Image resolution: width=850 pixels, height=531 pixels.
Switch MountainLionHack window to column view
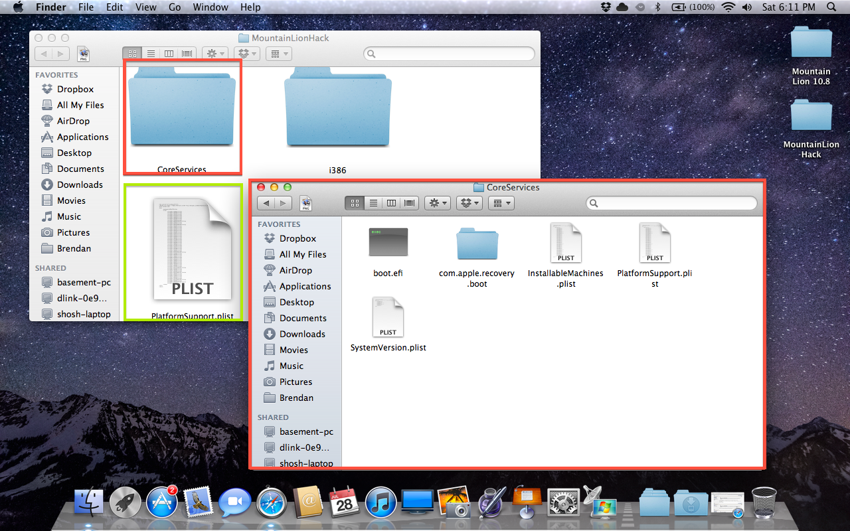[x=169, y=54]
